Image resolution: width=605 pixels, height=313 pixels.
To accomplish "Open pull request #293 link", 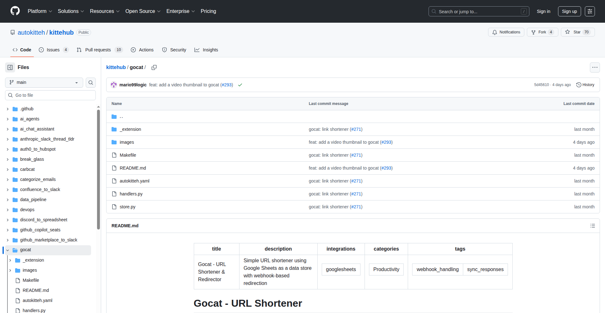I will tap(227, 85).
